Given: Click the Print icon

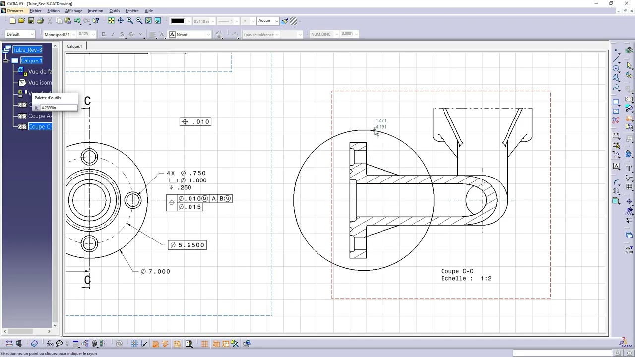Looking at the screenshot, I should tap(40, 21).
